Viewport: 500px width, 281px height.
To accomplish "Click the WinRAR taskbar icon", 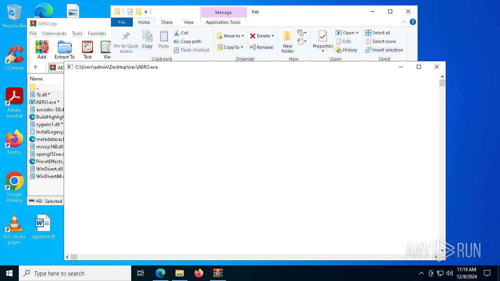I will point(218,273).
